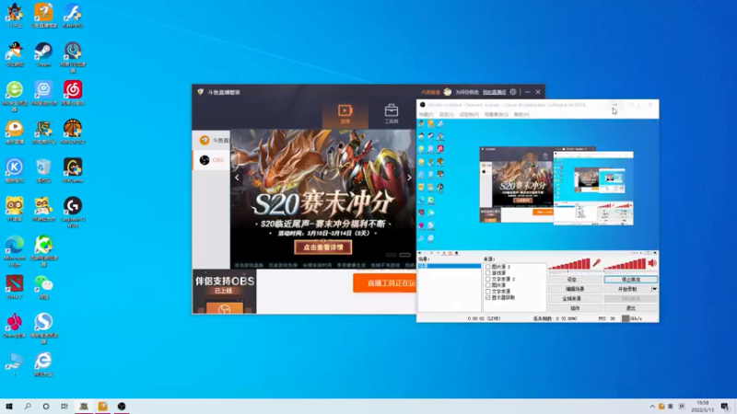Viewport: 737px width, 414px height.
Task: Click 点击查看详情 on the S20 banner
Action: [323, 247]
